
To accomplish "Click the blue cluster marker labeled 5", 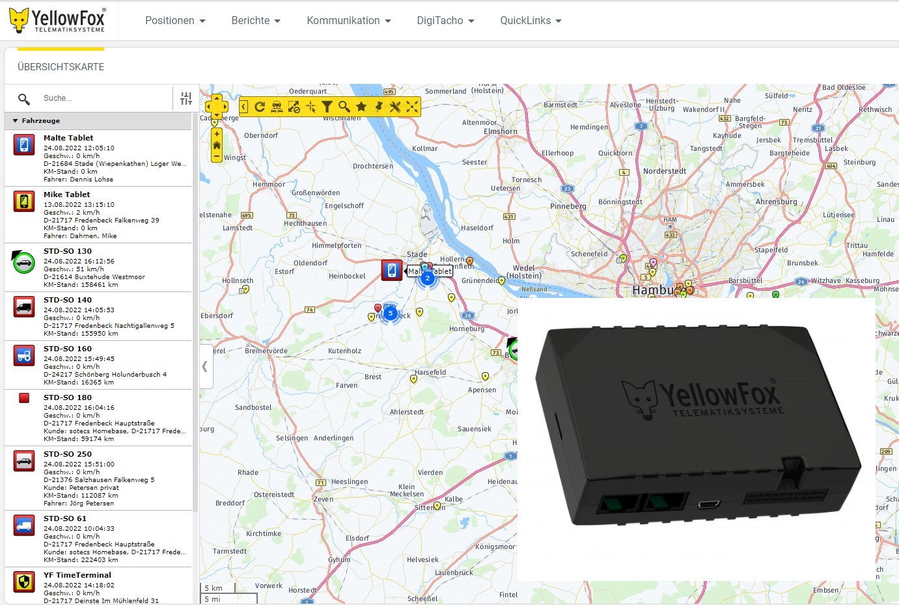I will coord(391,314).
